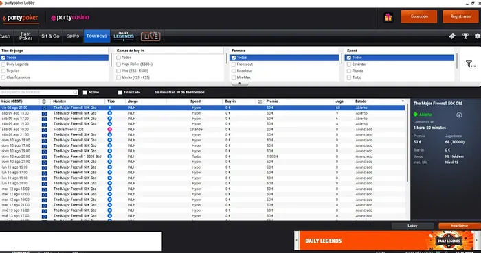Viewport: 481px width, 253px height.
Task: Open the gift rewards icon
Action: click(388, 17)
